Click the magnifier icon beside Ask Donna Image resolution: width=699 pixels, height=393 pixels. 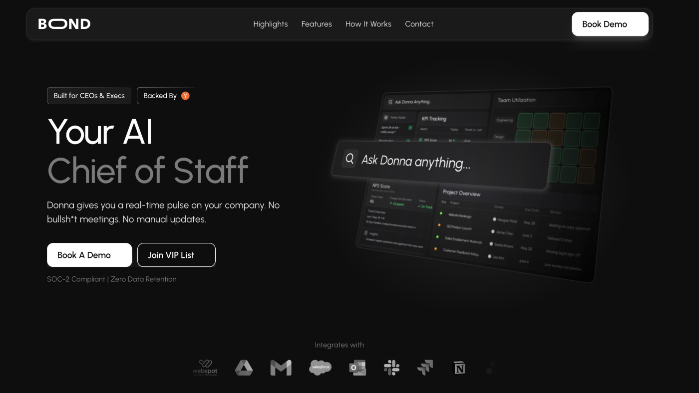(349, 159)
